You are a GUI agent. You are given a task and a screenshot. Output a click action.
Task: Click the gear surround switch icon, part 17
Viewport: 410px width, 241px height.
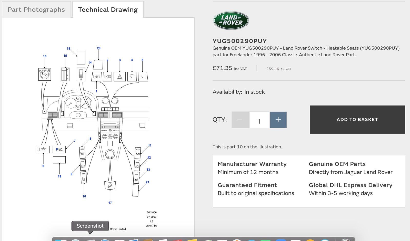110,185
